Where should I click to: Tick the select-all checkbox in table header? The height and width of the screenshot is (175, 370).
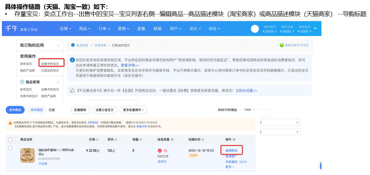click(x=10, y=140)
